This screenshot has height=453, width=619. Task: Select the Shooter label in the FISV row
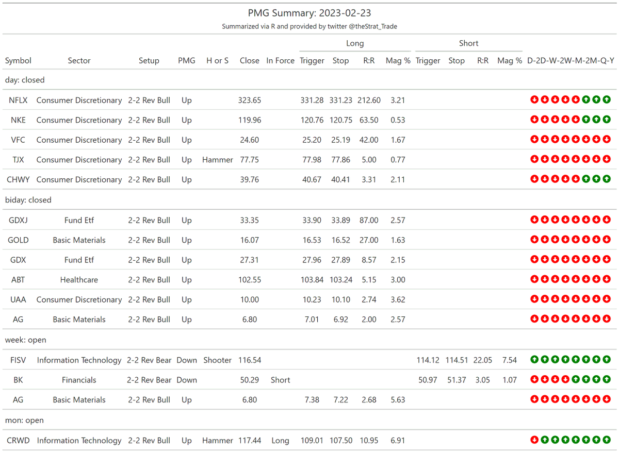(218, 360)
